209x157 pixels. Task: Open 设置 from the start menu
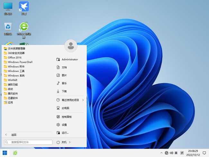coord(62,125)
